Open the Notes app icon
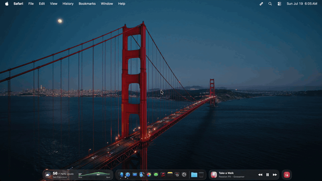 (x=170, y=175)
